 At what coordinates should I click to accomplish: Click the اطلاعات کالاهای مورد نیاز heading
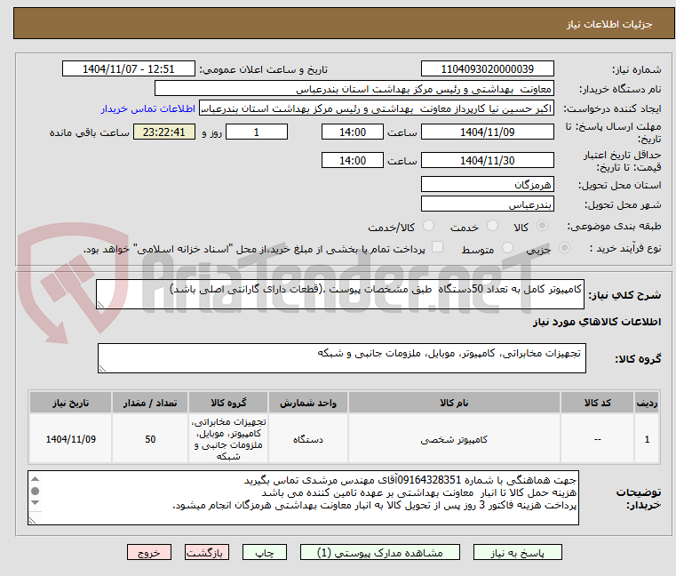point(596,322)
